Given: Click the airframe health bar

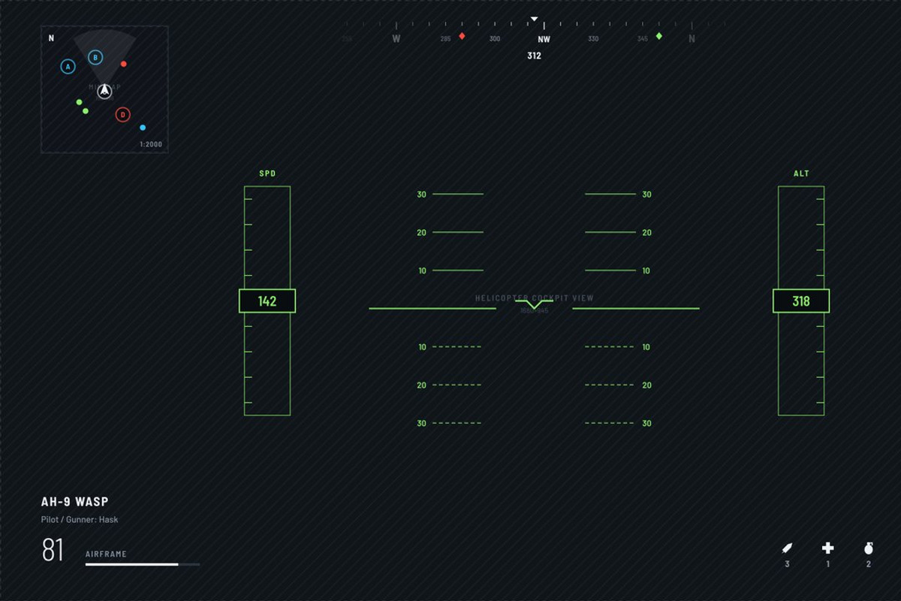Looking at the screenshot, I should click(x=143, y=564).
